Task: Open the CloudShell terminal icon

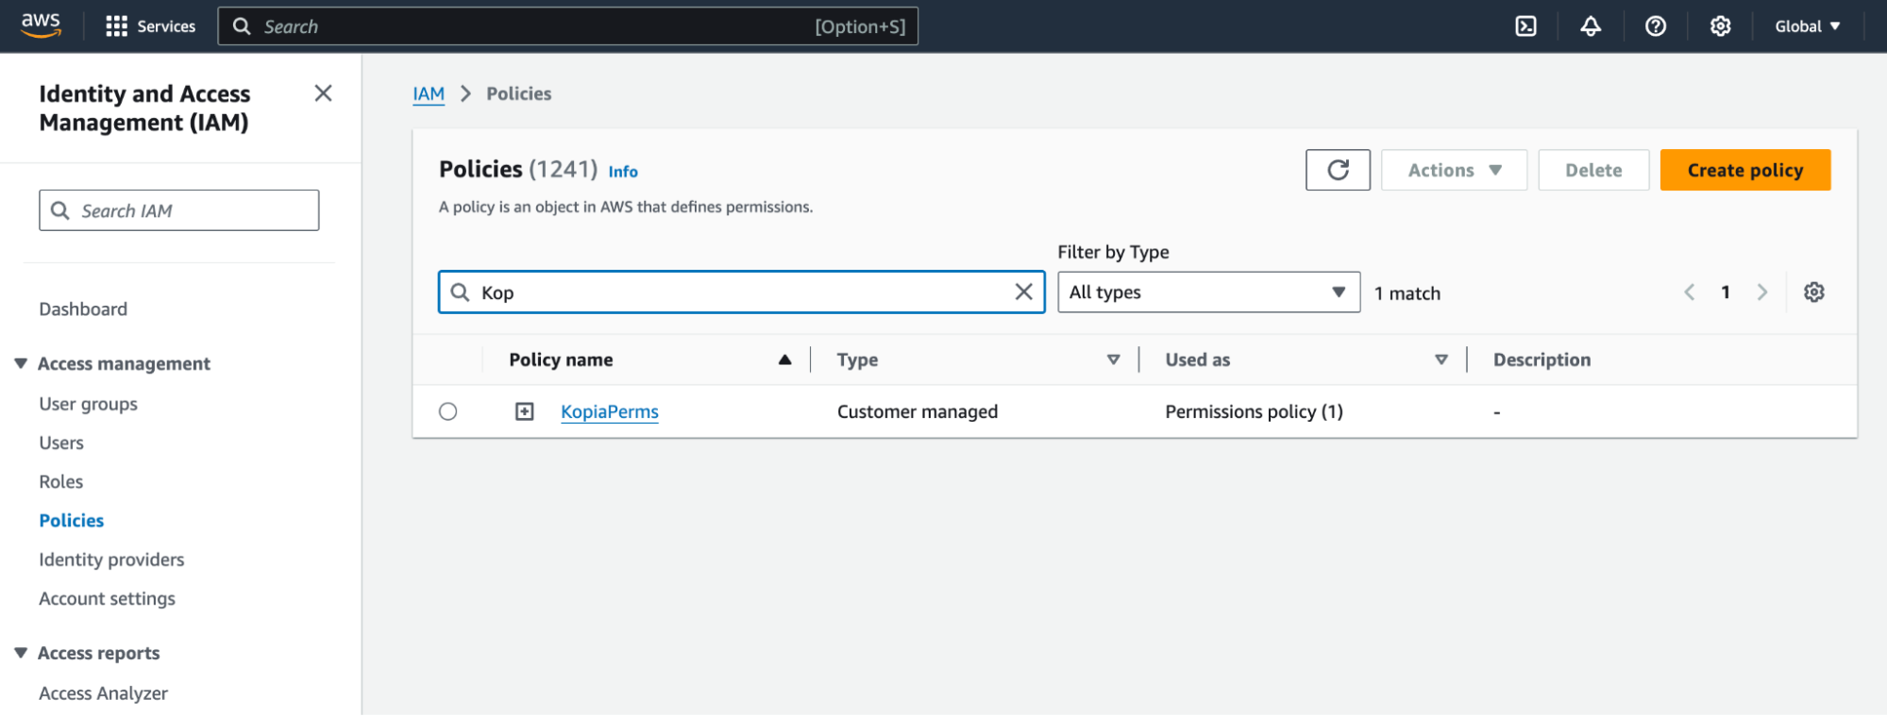Action: 1525,26
